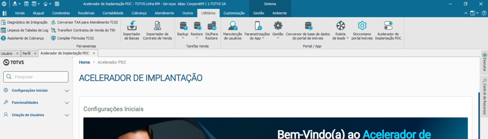Click the Roleta de leads icon
The width and height of the screenshot is (488, 139).
(x=340, y=26)
